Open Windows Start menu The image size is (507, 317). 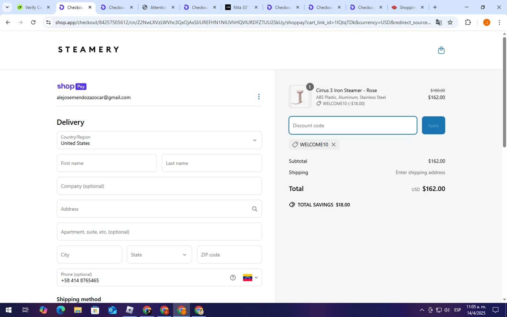8,310
